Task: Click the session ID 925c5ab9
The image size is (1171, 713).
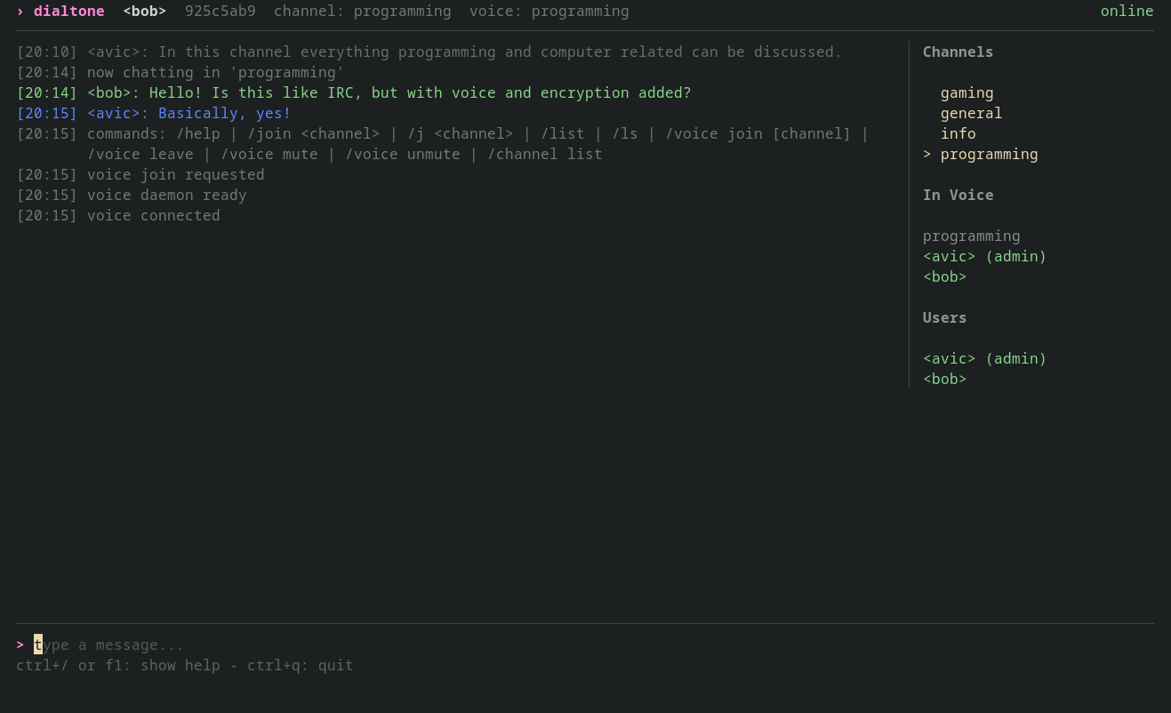Action: click(x=220, y=12)
